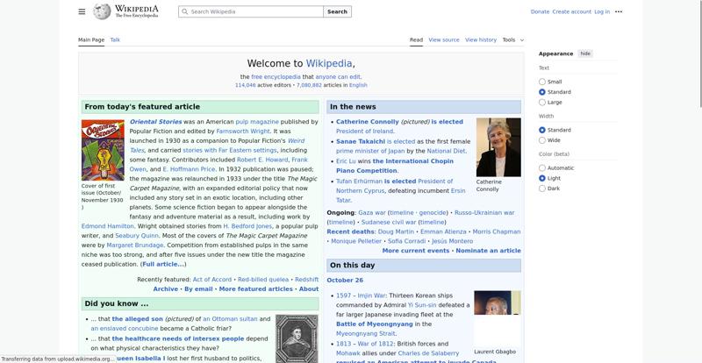Switch to the Talk tab
The image size is (702, 363).
(115, 39)
